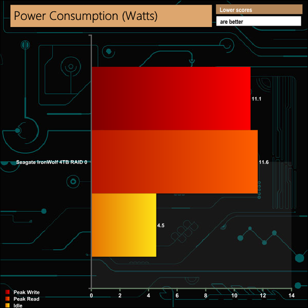Image resolution: width=308 pixels, height=308 pixels.
Task: Click the 11.1 data label
Action: (256, 99)
